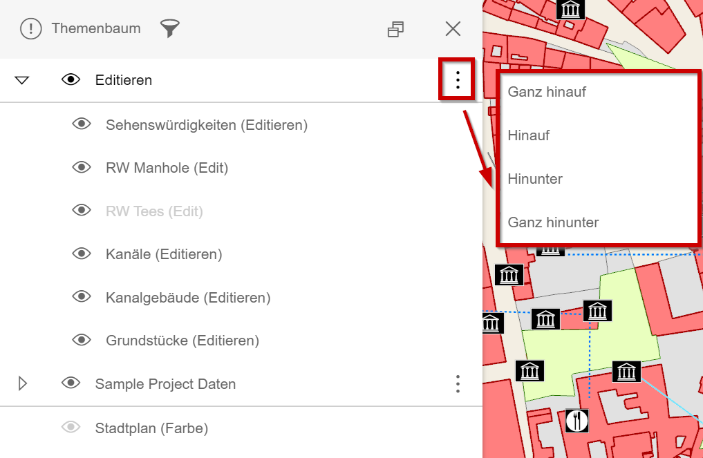Open the options menu for Sample Project Daten
The width and height of the screenshot is (703, 458).
click(x=457, y=383)
